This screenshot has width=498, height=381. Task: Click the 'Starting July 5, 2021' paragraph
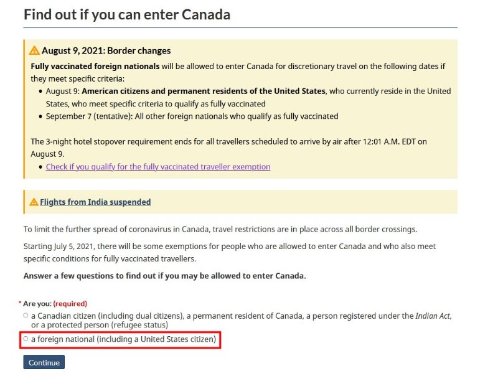(229, 252)
